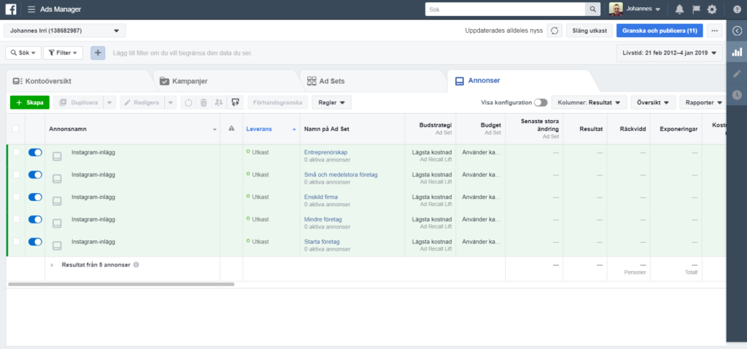Open the Livstid date range dropdown
The height and width of the screenshot is (349, 747).
(x=670, y=53)
